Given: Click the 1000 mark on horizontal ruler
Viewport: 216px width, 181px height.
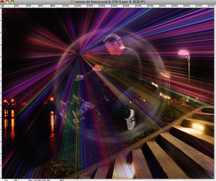Looking at the screenshot, I should tap(66, 6).
